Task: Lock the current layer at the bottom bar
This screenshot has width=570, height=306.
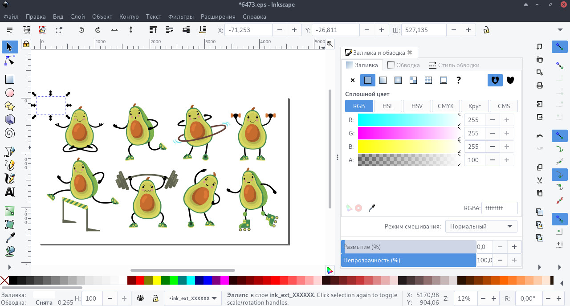Action: point(155,298)
